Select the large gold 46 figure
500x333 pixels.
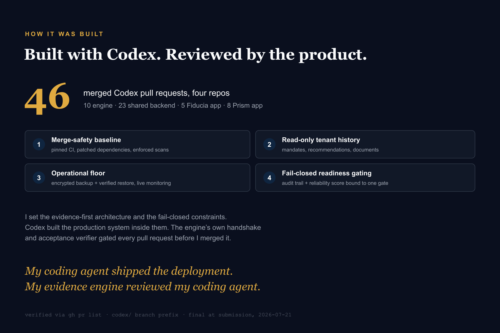click(x=47, y=99)
